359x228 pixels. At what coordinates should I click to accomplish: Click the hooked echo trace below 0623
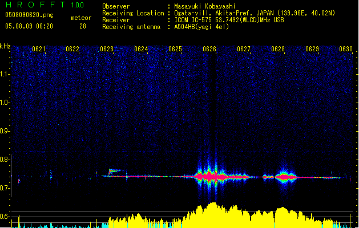pos(115,172)
